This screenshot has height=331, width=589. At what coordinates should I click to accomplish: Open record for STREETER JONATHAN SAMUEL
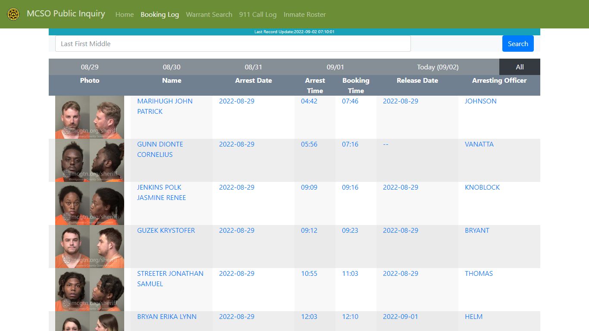(170, 278)
